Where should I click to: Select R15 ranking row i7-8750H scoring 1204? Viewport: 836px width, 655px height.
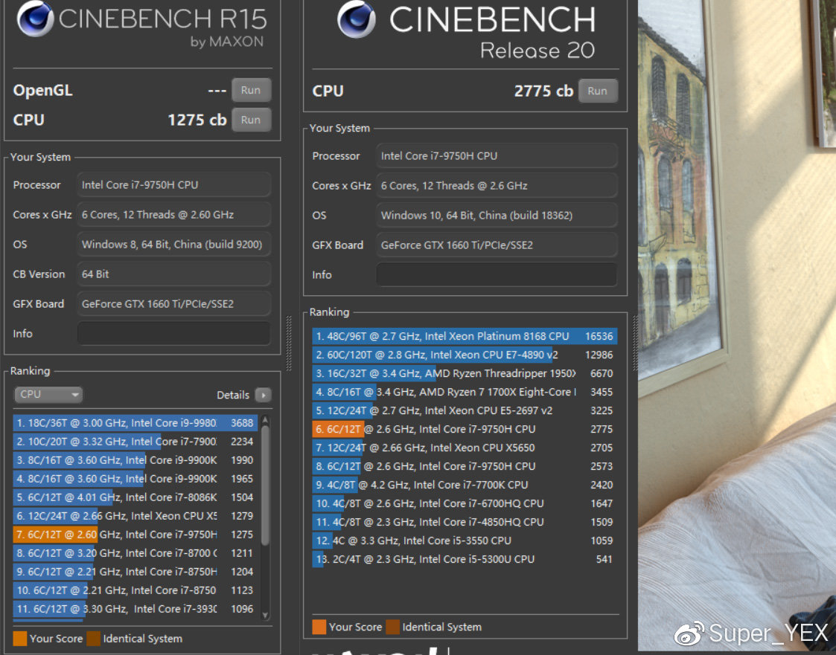135,572
